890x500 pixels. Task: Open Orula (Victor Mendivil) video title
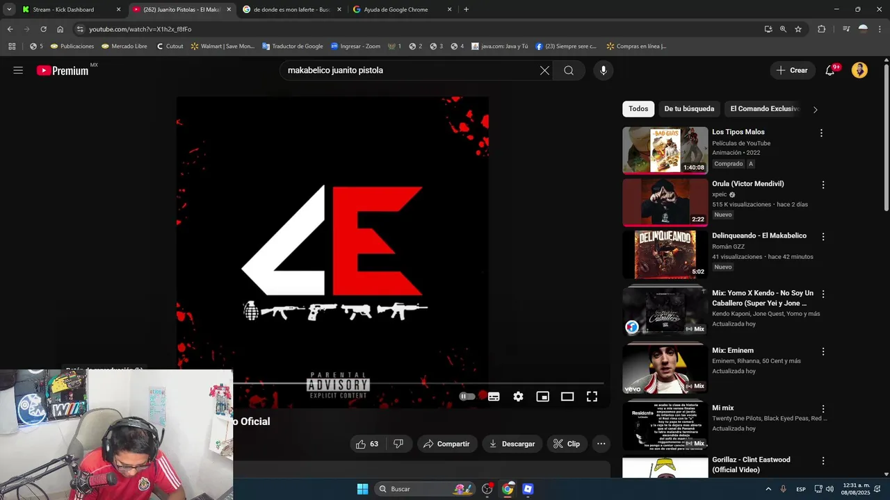747,184
